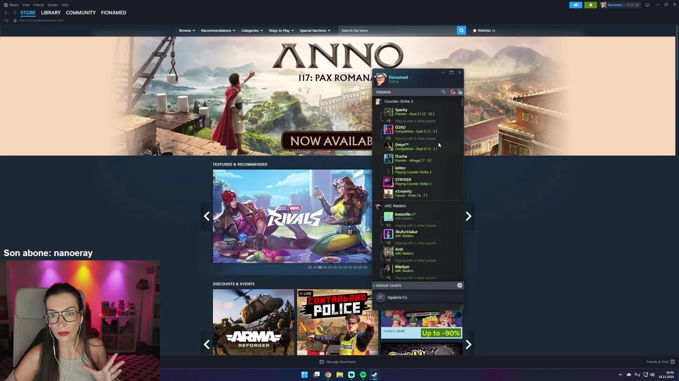The width and height of the screenshot is (679, 381).
Task: Search friends with the magnifier icon
Action: pos(443,92)
